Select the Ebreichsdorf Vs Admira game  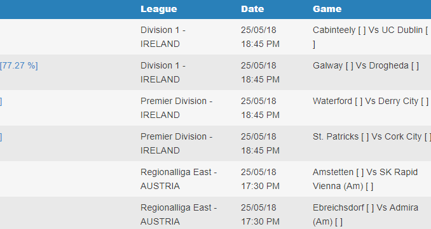coord(366,214)
